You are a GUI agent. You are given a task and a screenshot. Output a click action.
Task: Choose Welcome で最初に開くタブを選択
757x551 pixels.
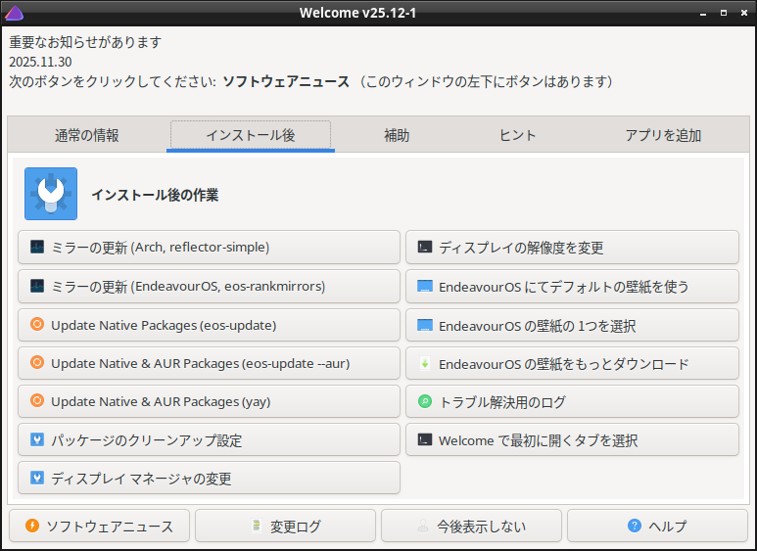tap(572, 440)
